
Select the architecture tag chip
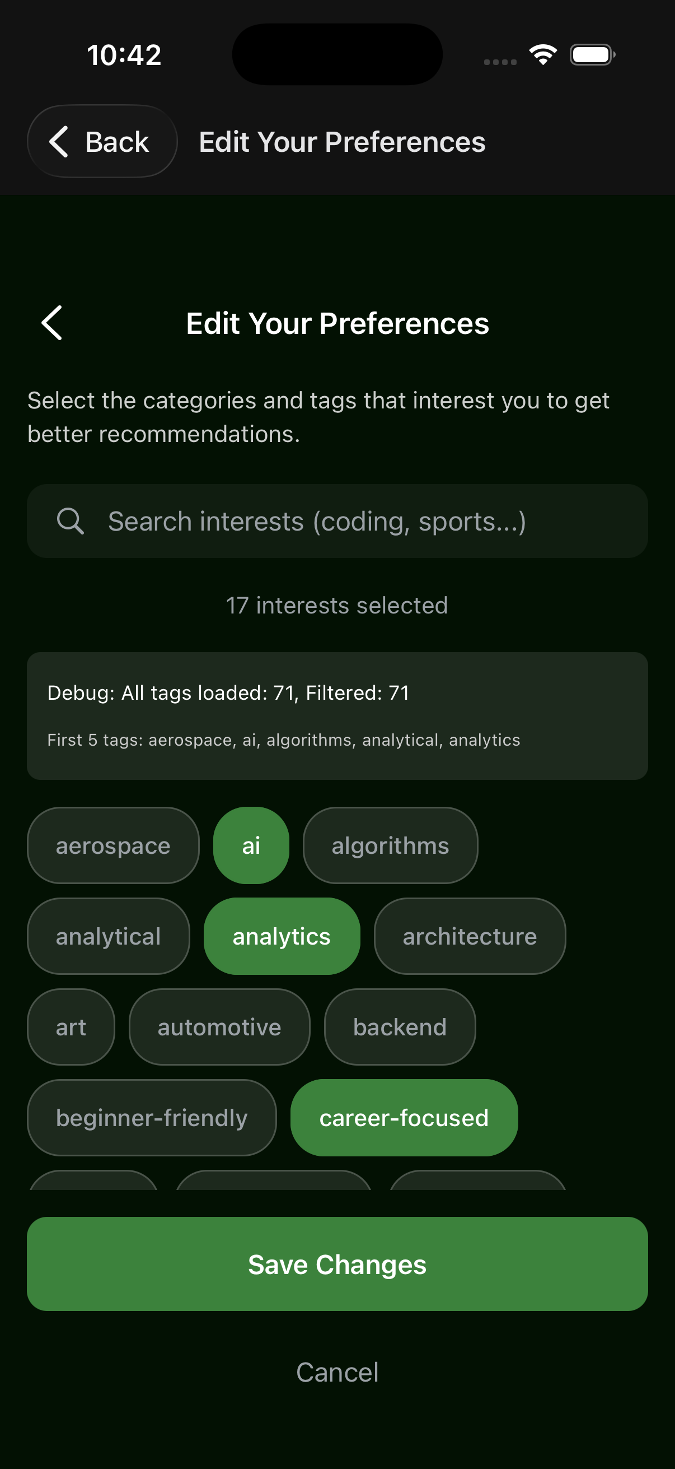(470, 936)
